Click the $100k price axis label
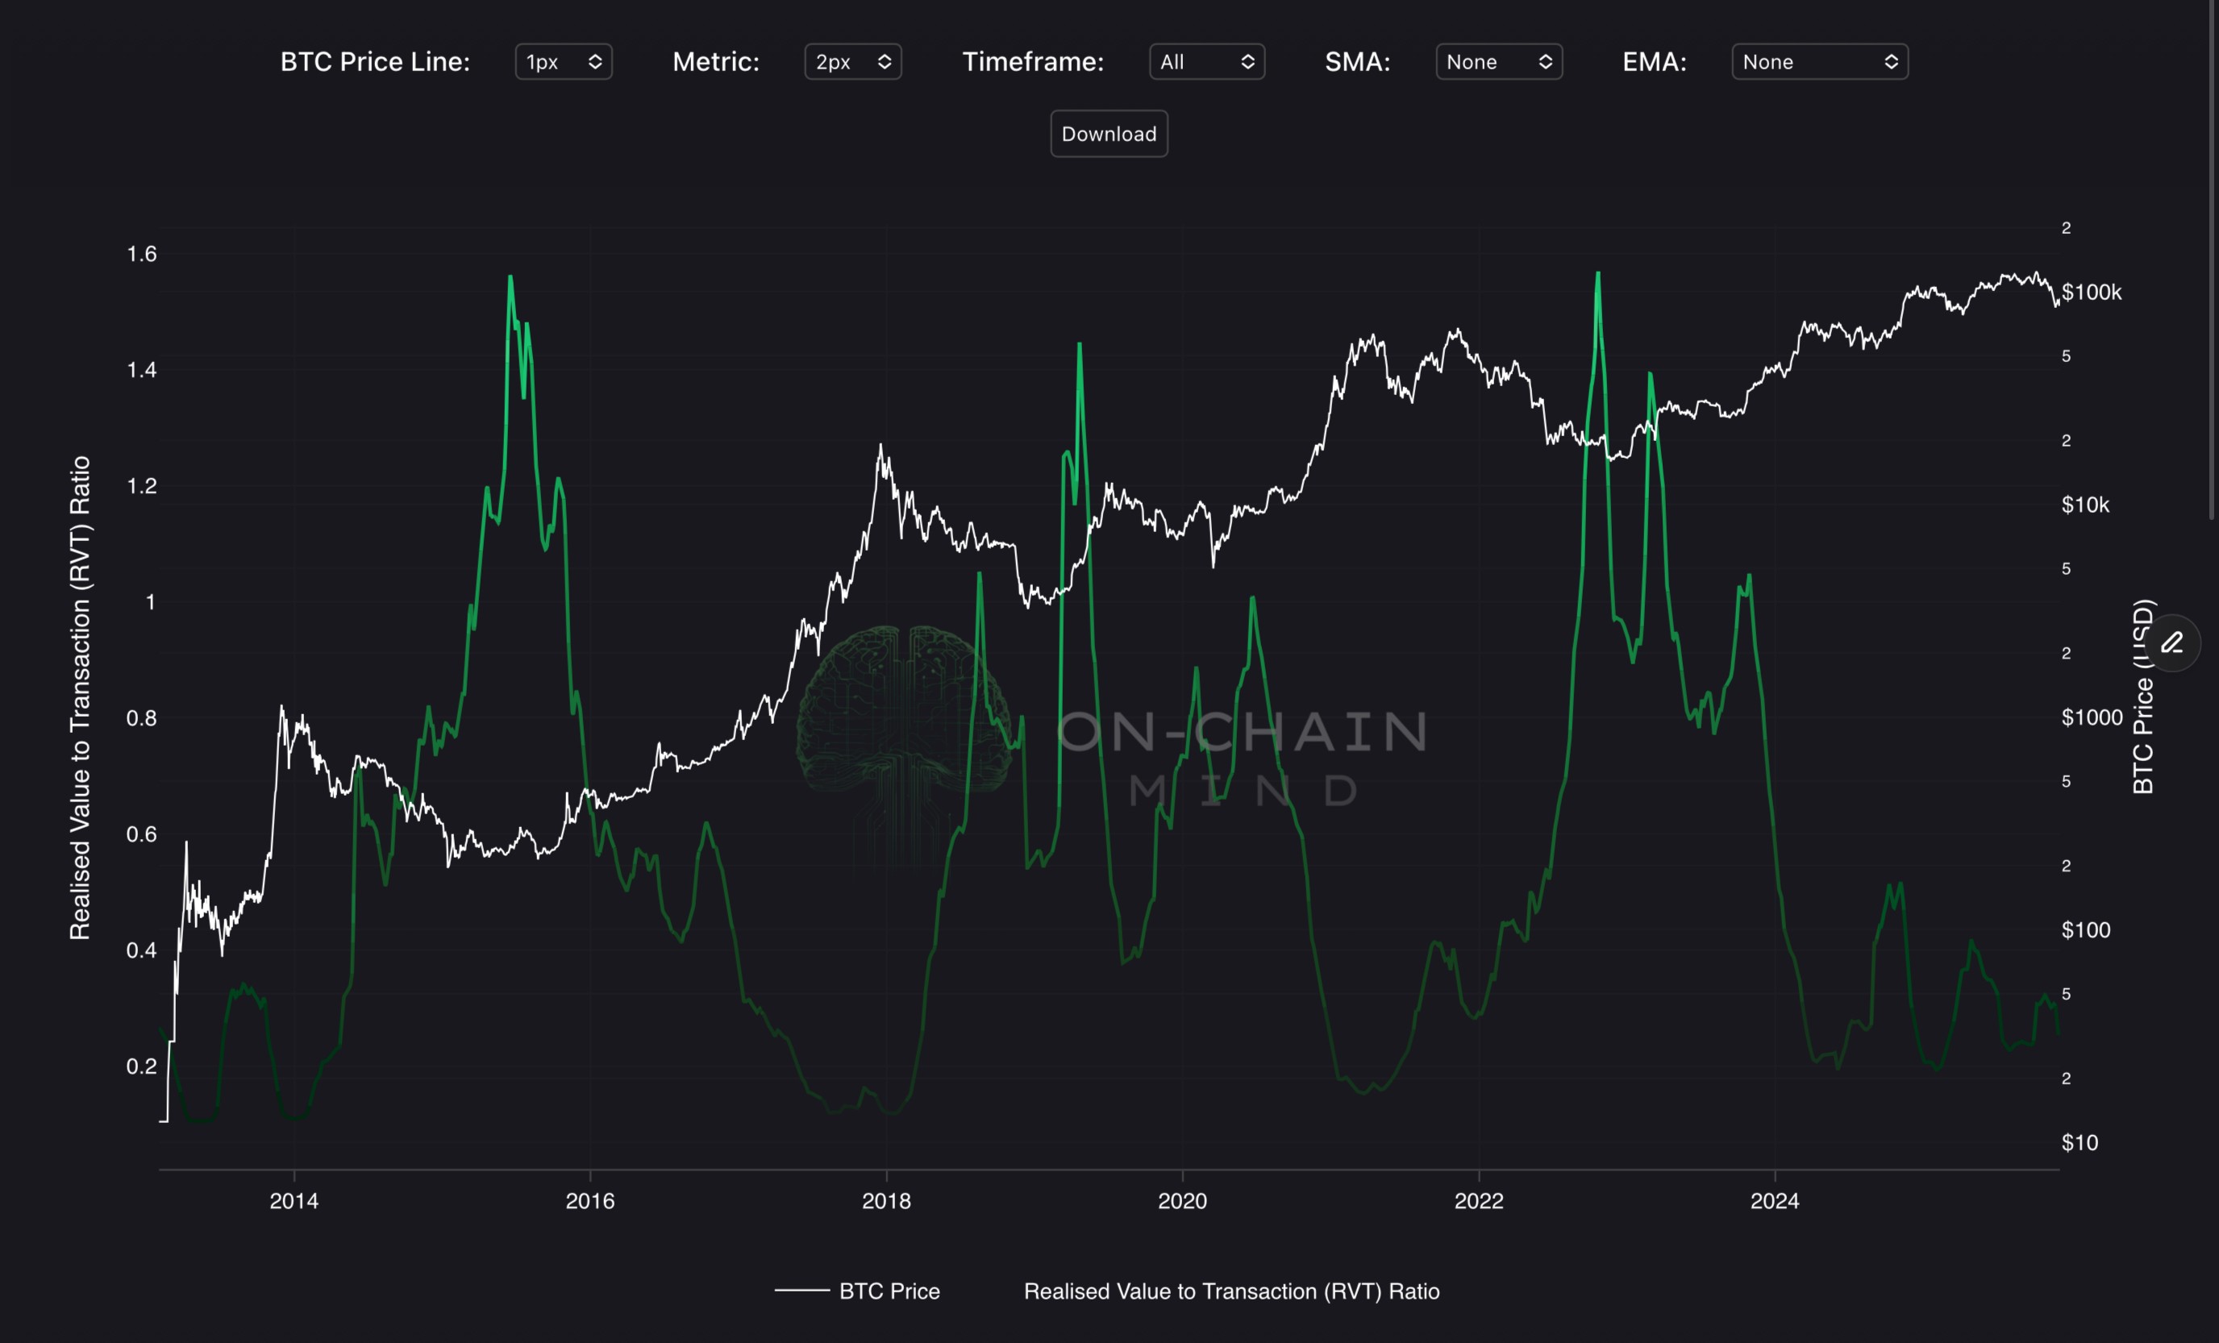Screen dimensions: 2219x1343 [x=2091, y=293]
